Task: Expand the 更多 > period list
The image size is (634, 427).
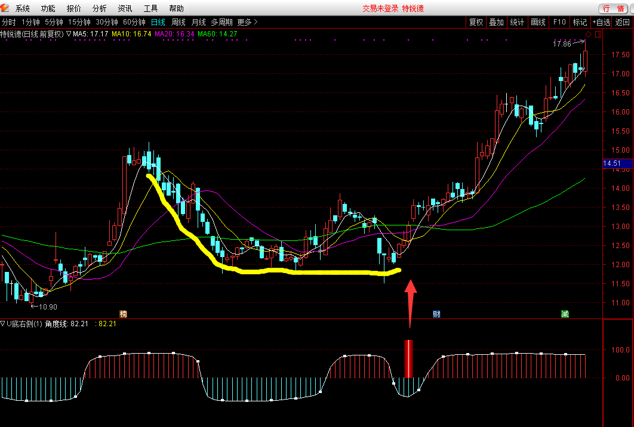Action: 248,22
